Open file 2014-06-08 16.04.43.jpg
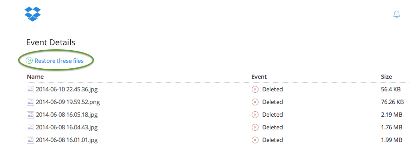Viewport: 410px width, 166px height. pos(67,128)
